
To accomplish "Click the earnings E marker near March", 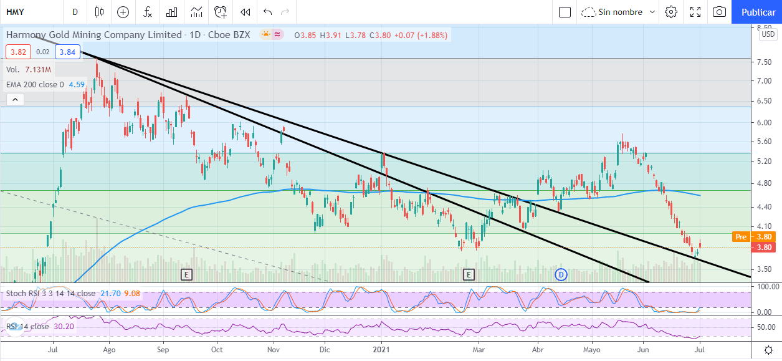I will pos(469,274).
